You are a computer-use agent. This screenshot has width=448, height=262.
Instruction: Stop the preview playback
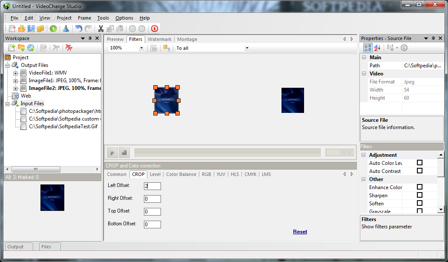(x=124, y=153)
